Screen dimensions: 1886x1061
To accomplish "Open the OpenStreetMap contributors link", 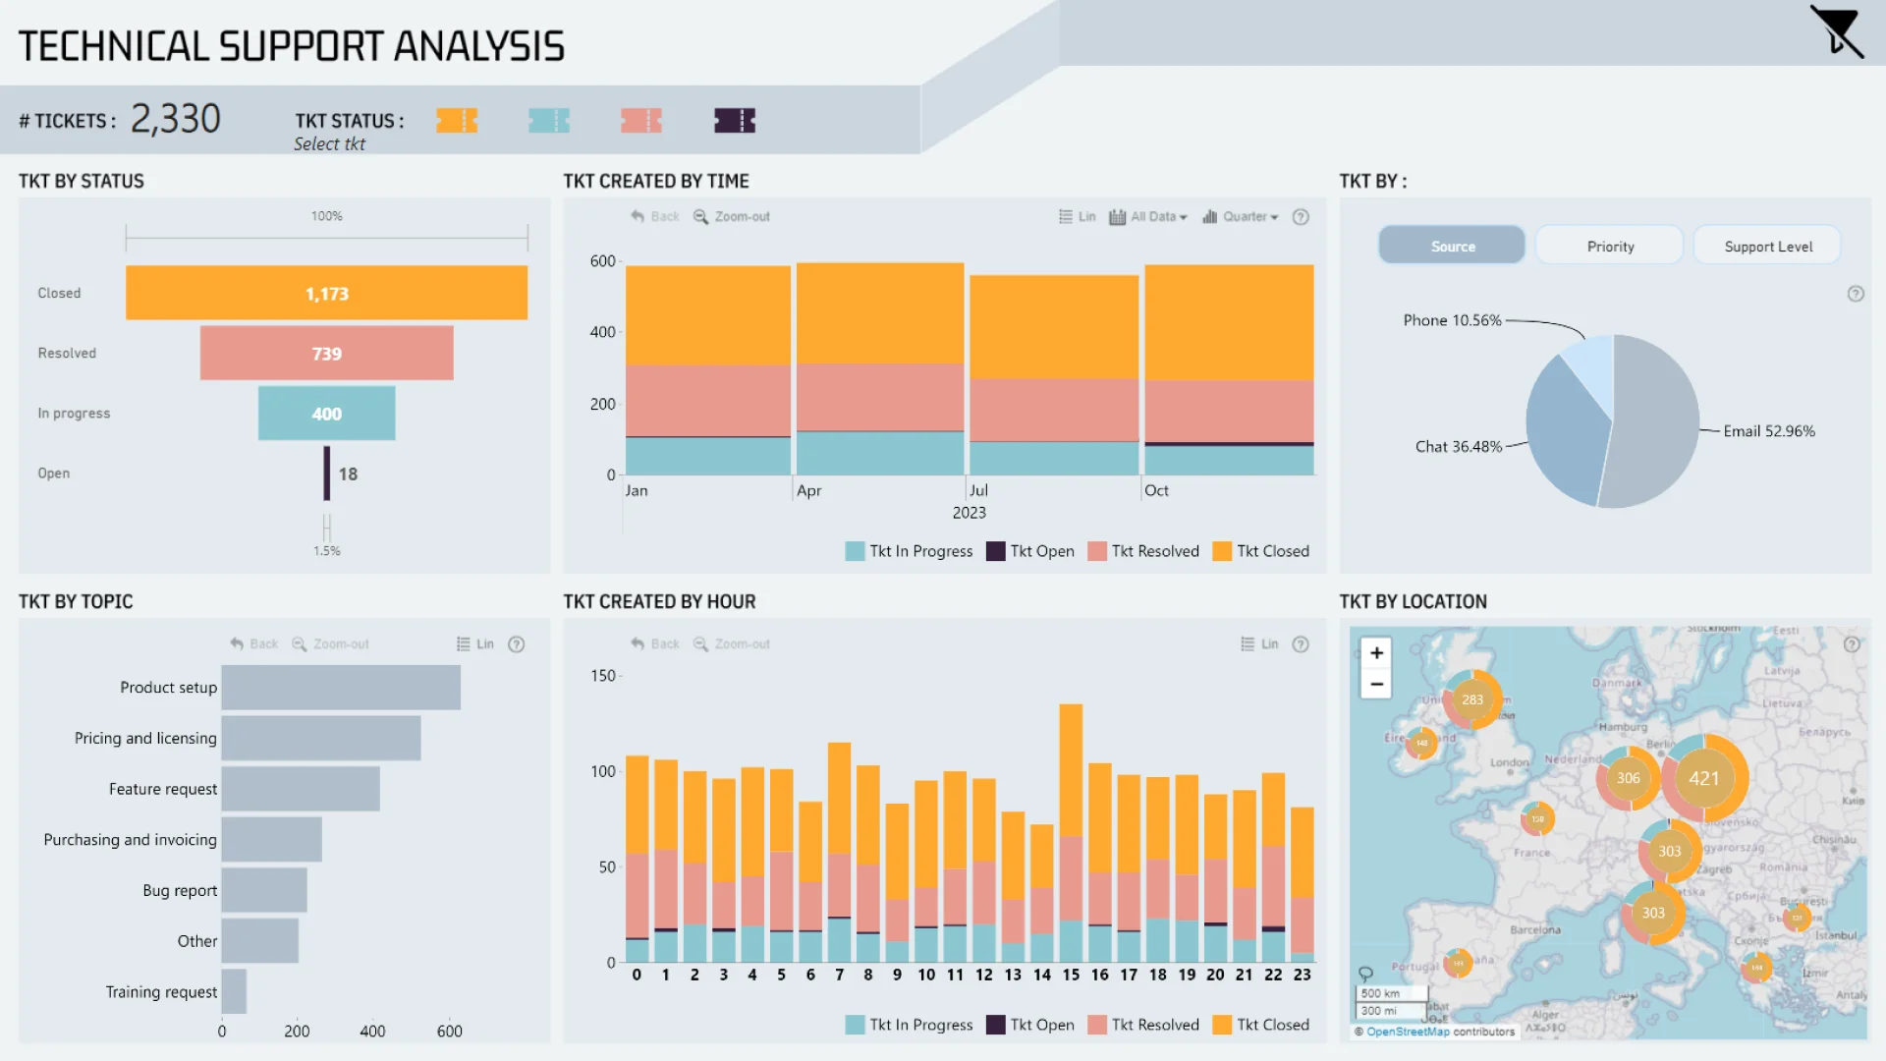I will click(x=1408, y=1032).
